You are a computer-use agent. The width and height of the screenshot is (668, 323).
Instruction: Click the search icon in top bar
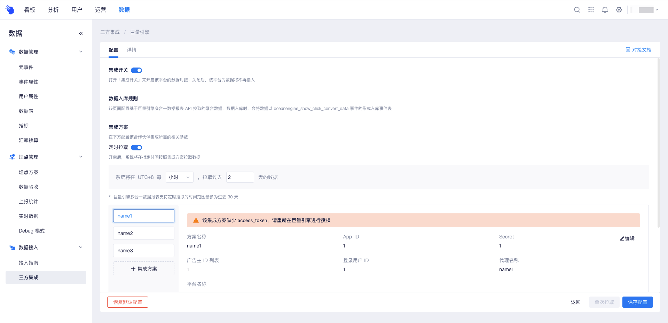pos(577,10)
